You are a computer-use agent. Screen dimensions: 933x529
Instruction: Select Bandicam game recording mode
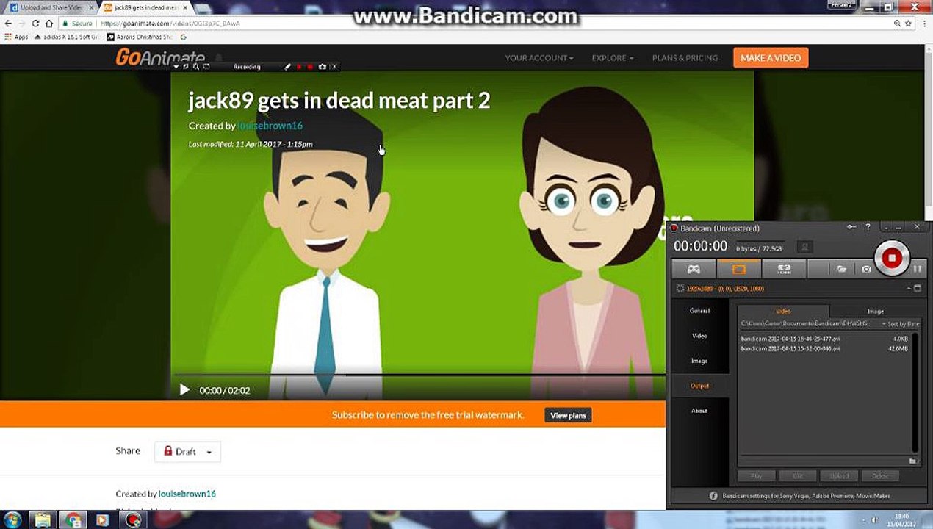(x=694, y=269)
